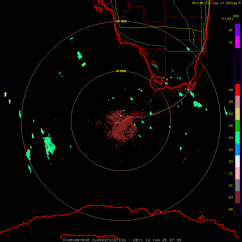Select the BD yellow legend swatch
Viewport: 242px width, 242px height.
click(x=237, y=114)
